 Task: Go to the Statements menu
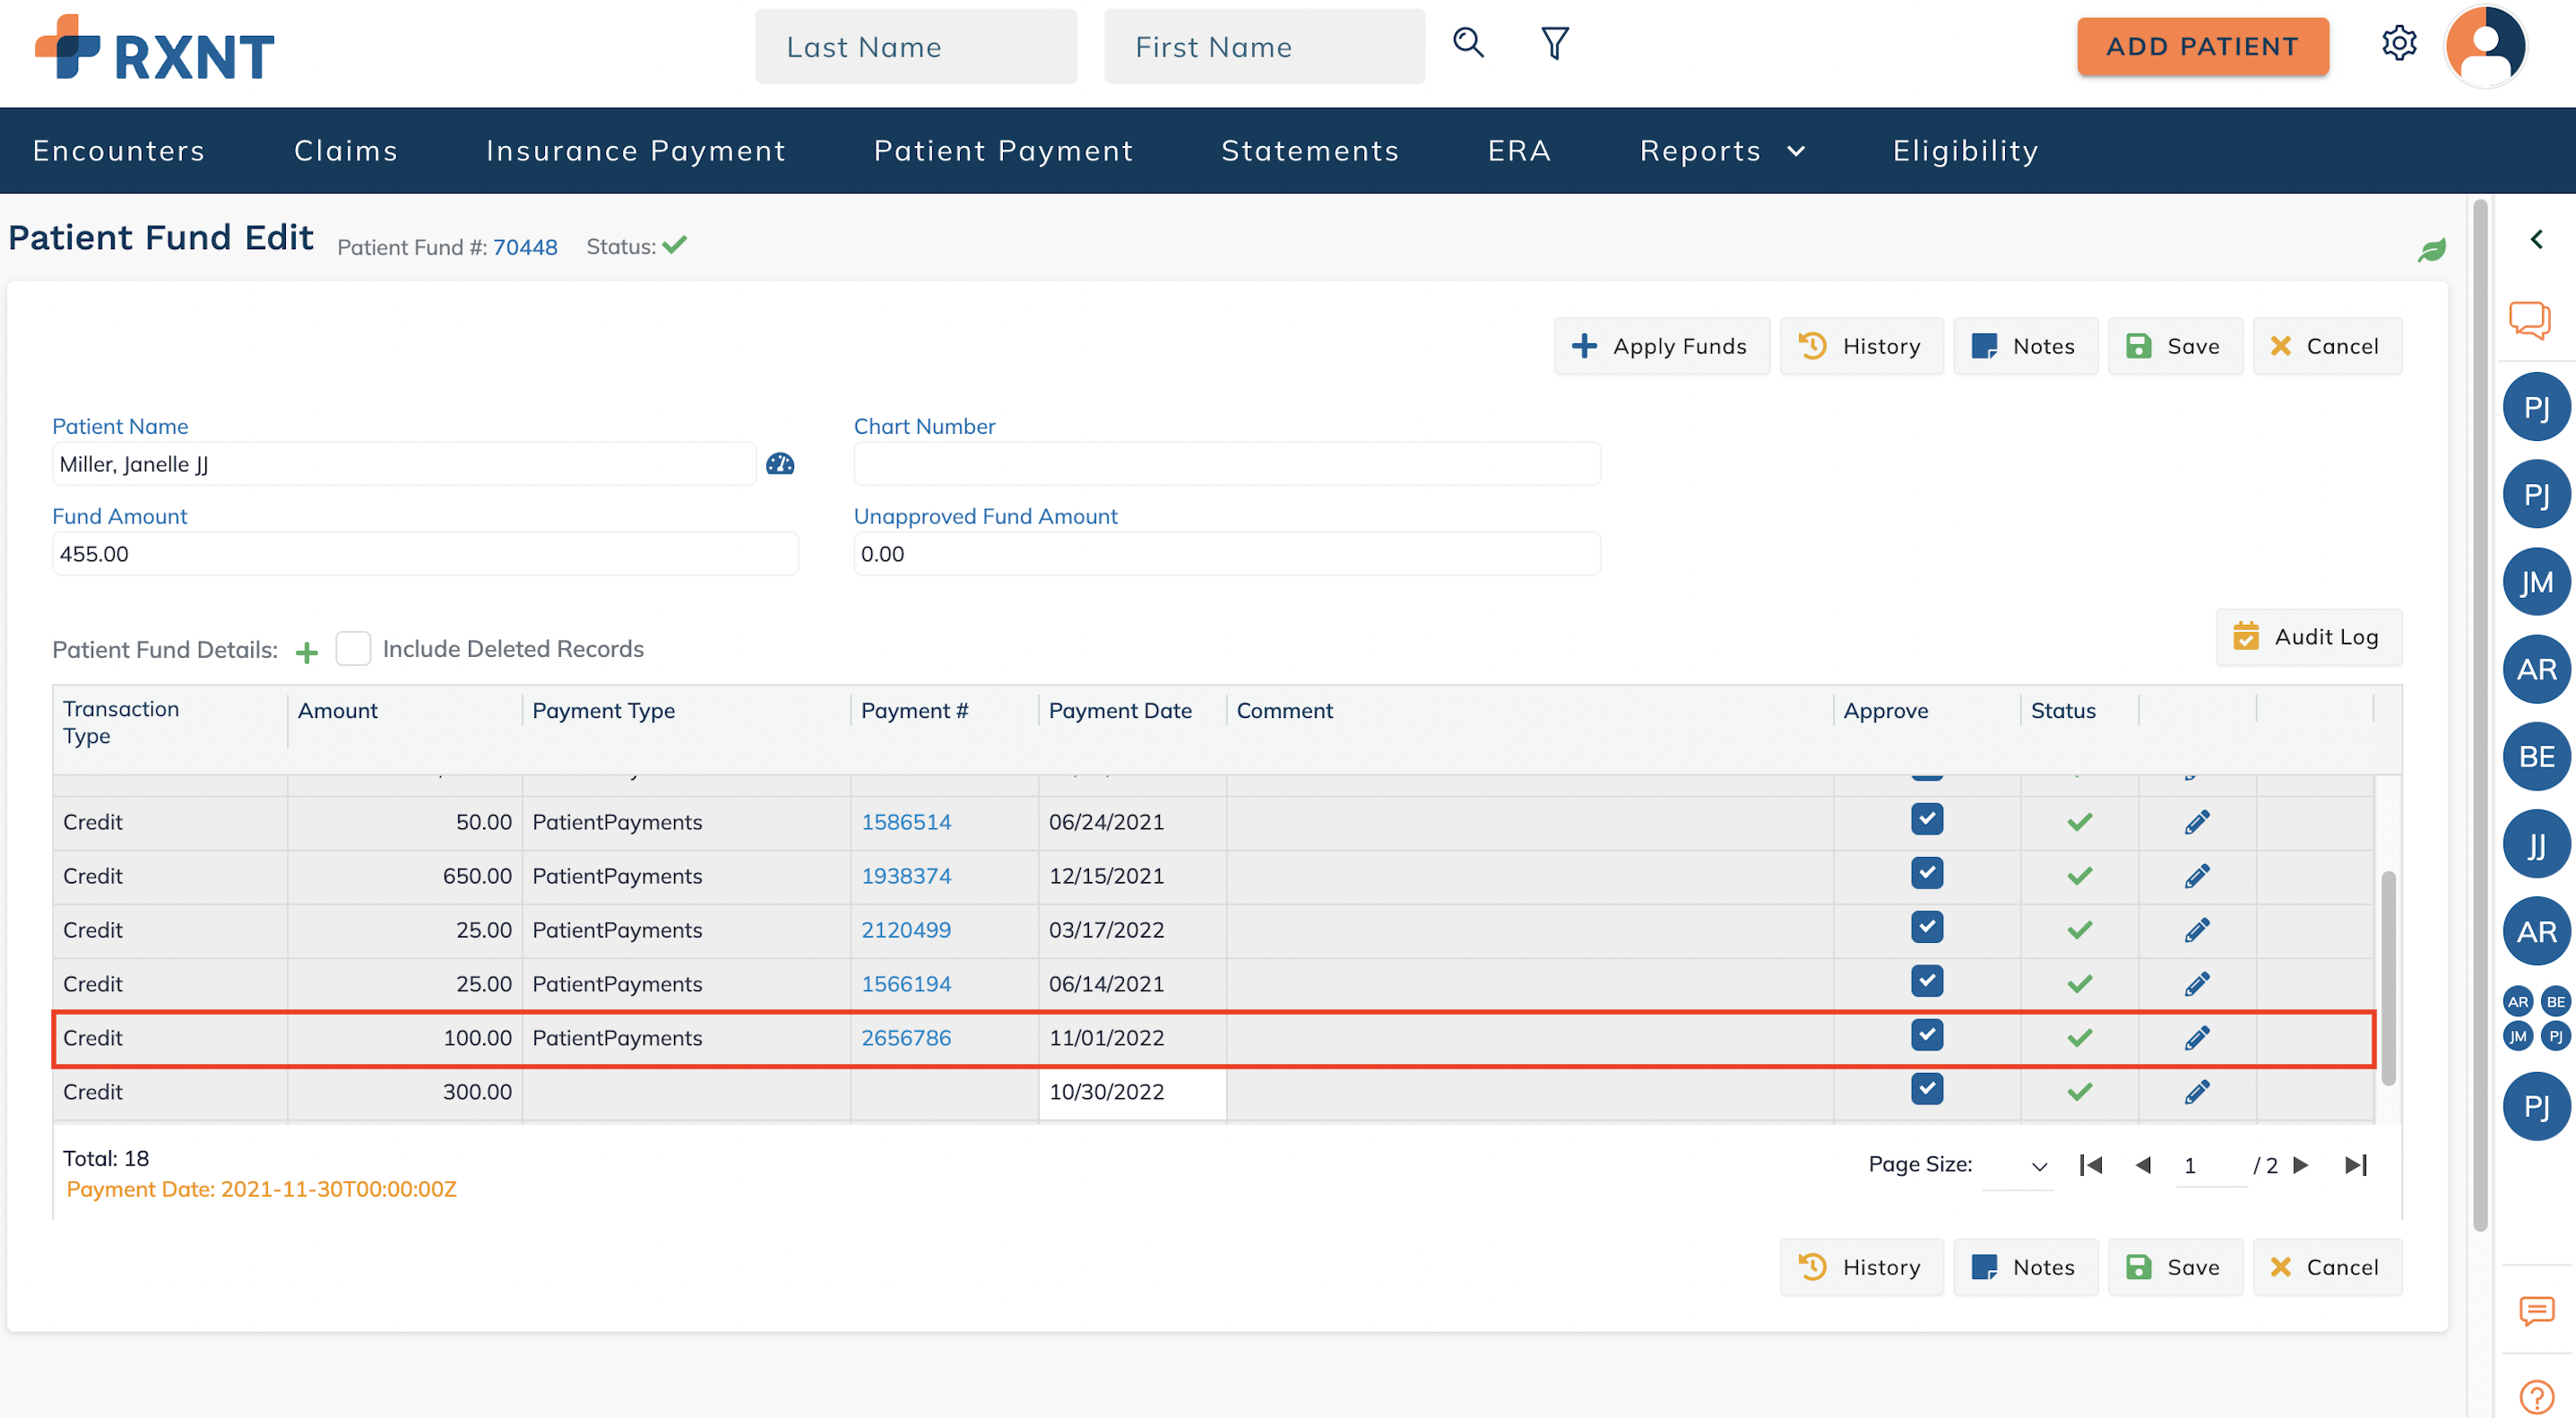pyautogui.click(x=1309, y=151)
